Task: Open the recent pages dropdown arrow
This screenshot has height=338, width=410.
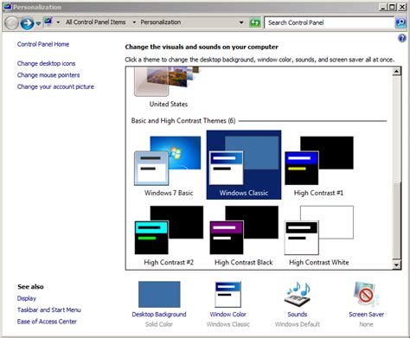Action: click(x=38, y=23)
